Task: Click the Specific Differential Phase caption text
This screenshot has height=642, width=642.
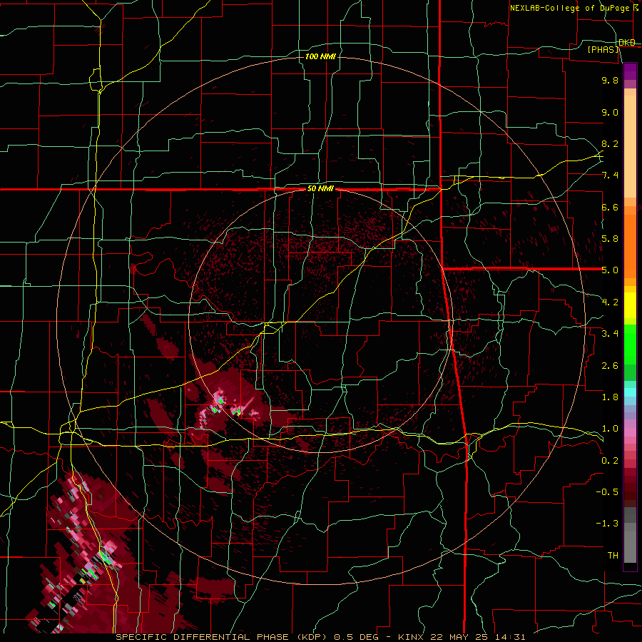Action: (320, 637)
